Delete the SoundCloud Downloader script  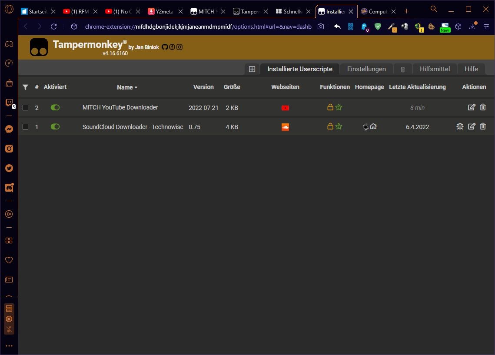click(483, 126)
